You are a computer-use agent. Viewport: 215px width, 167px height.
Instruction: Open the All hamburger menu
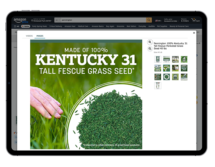[16, 26]
